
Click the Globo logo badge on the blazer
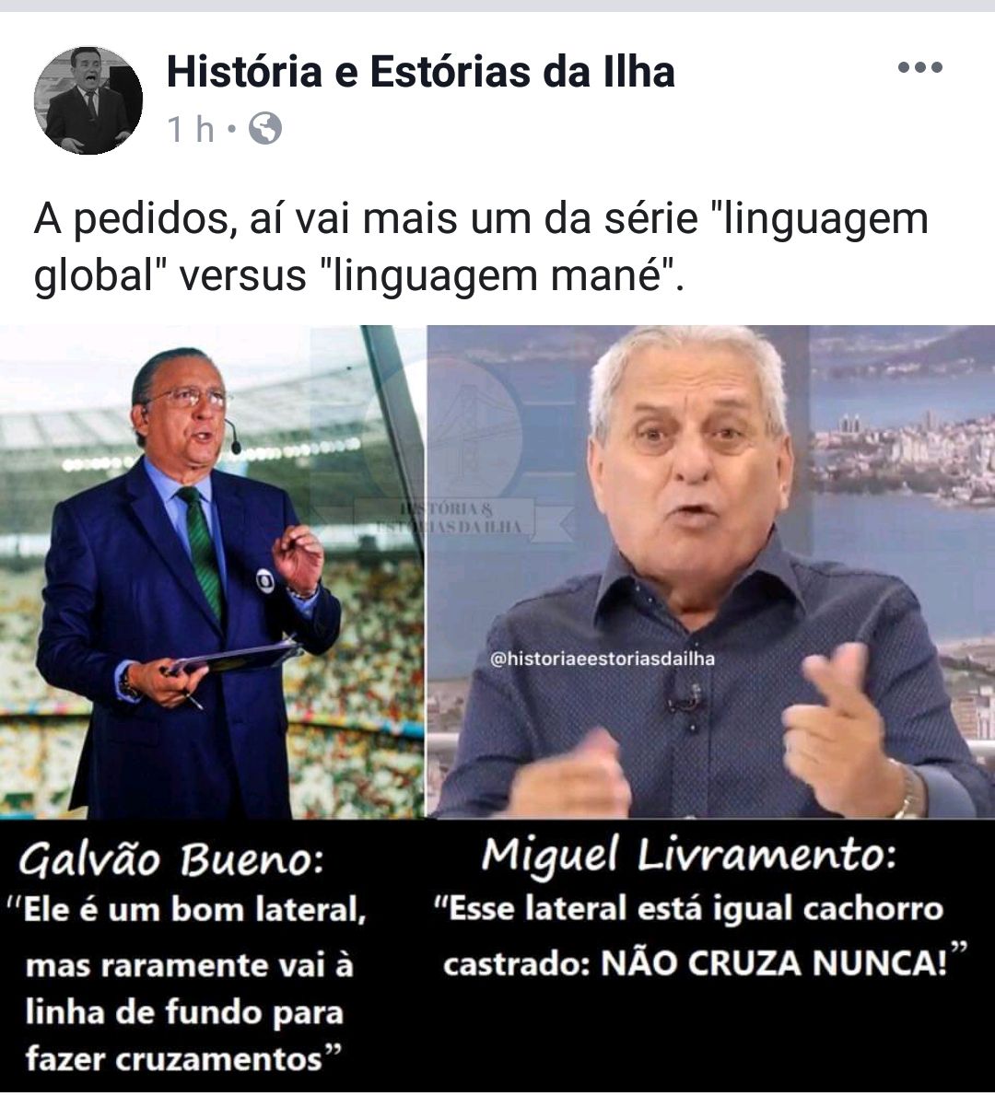click(265, 580)
